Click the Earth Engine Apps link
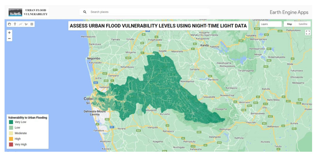This screenshot has width=316, height=154. [x=289, y=12]
